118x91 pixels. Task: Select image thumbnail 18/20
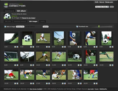[59, 75]
